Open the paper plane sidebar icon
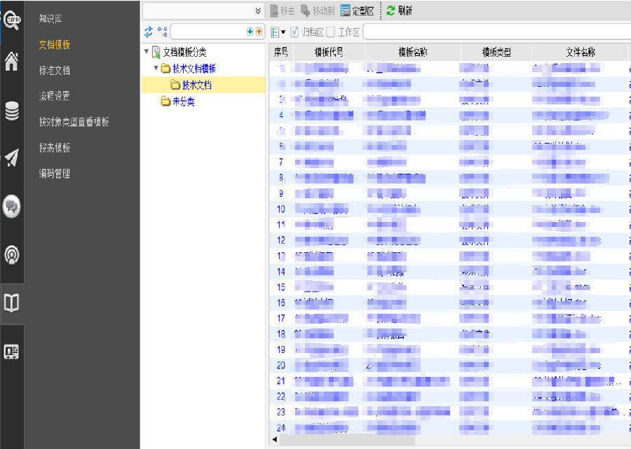This screenshot has height=449, width=631. 12,158
